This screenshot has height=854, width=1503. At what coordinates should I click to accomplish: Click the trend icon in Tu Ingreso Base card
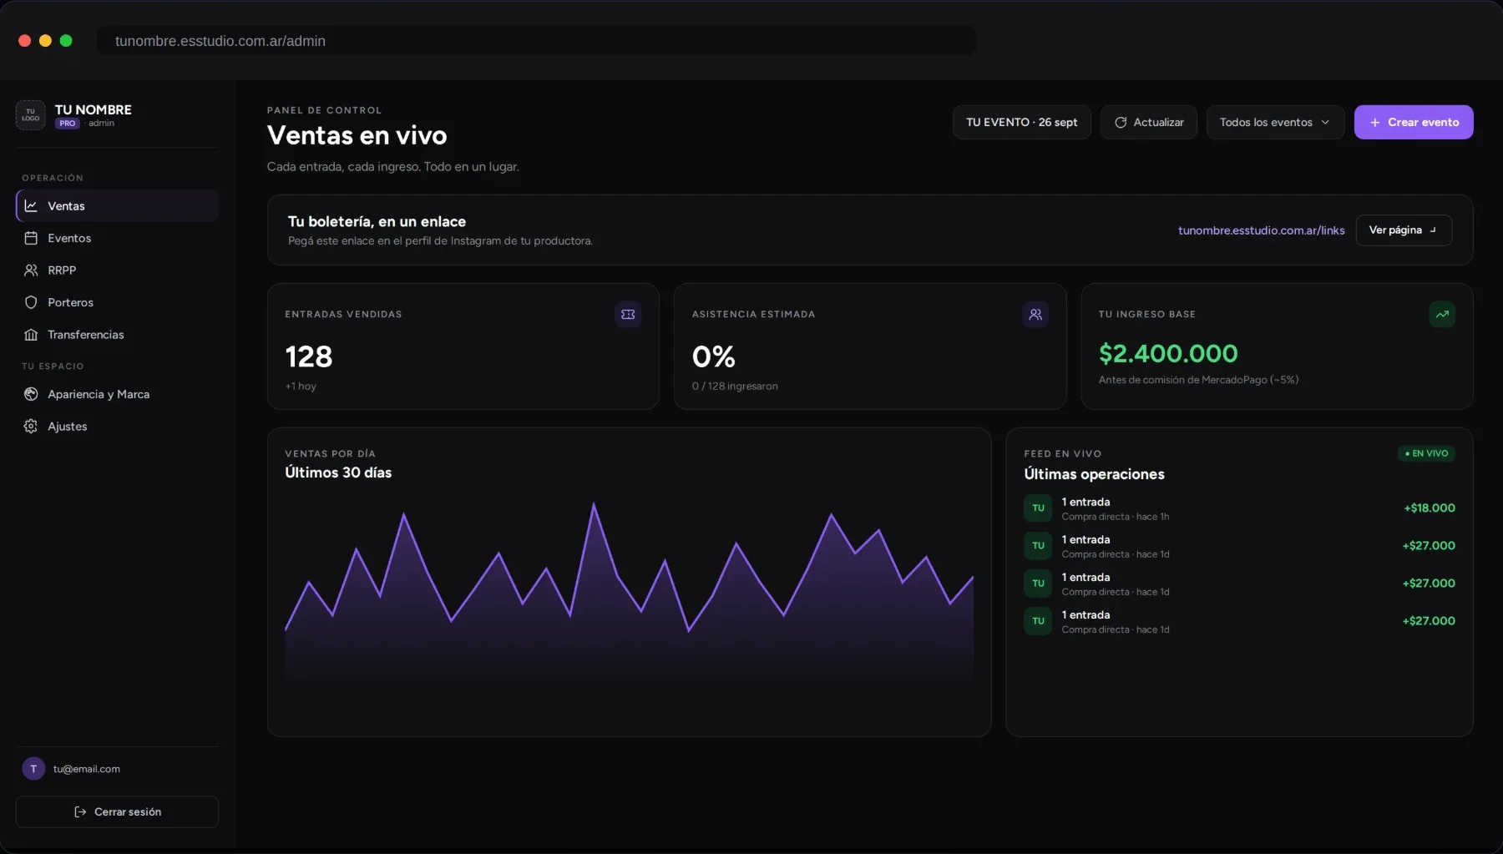coord(1442,315)
